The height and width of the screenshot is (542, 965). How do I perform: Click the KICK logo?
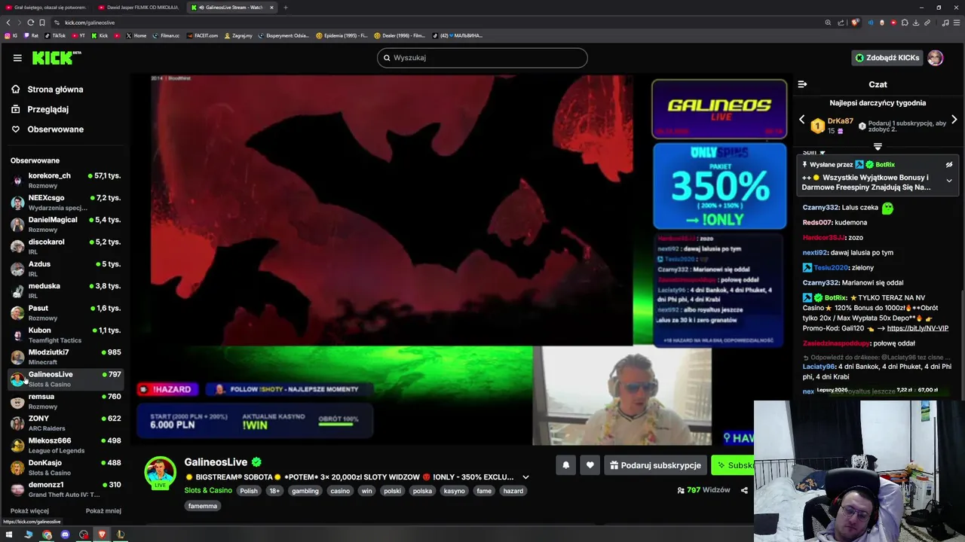(56, 58)
